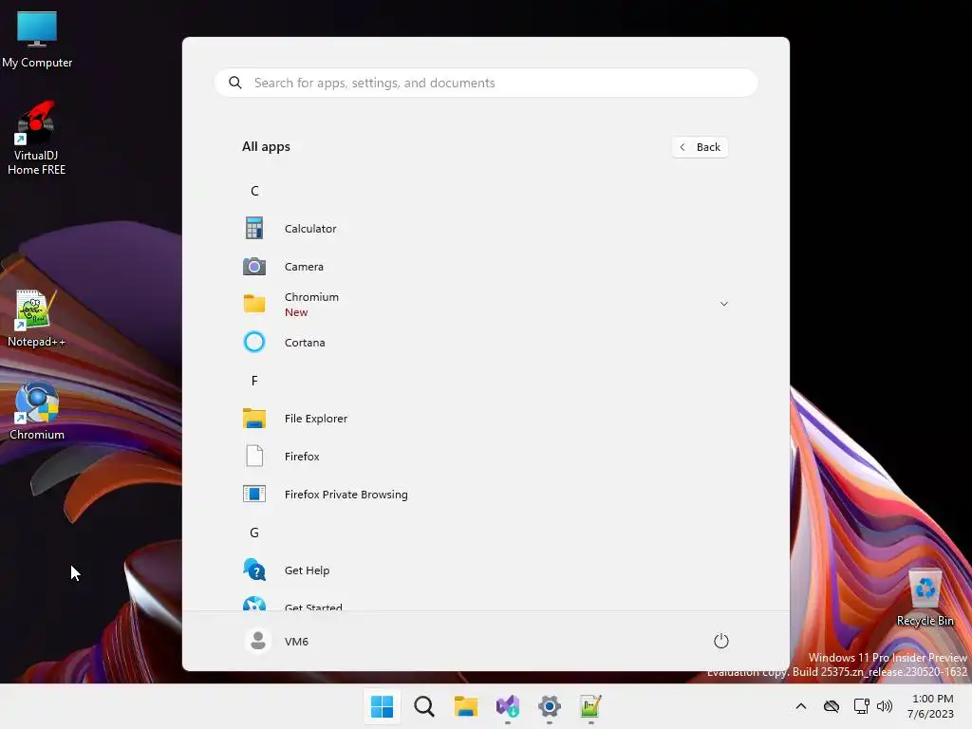Image resolution: width=972 pixels, height=729 pixels.
Task: Click the Power icon in Start menu
Action: [x=721, y=641]
